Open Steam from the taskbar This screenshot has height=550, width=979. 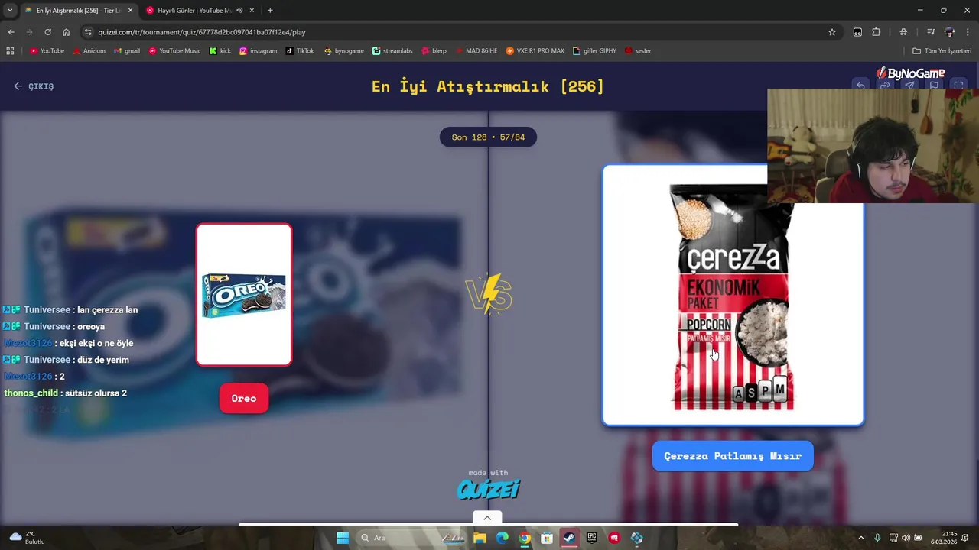click(569, 538)
